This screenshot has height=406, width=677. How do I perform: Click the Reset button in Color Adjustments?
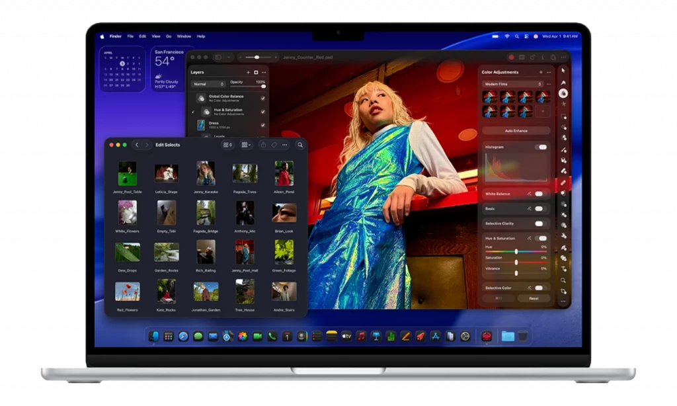[534, 298]
